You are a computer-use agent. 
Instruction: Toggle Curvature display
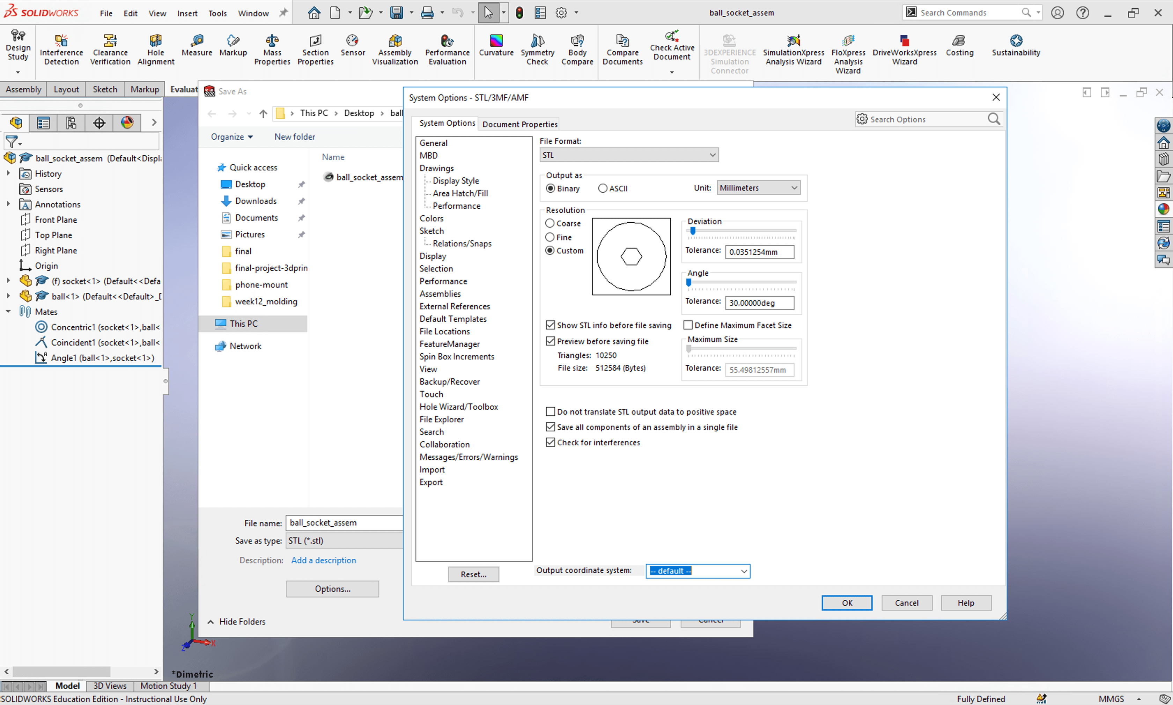pos(496,45)
